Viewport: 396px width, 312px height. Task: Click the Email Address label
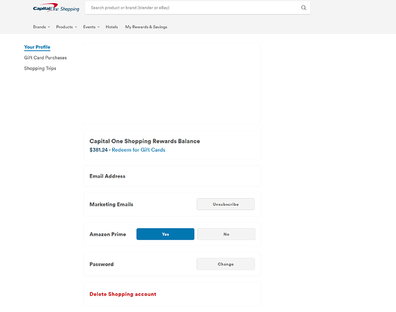click(107, 176)
